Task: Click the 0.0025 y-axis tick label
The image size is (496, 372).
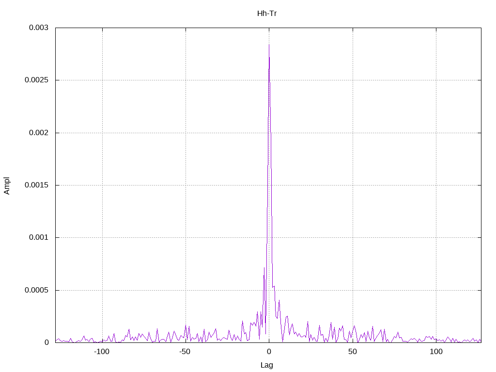Action: click(x=36, y=80)
